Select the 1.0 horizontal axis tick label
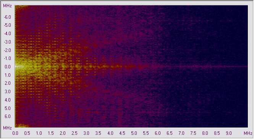 (x=39, y=133)
